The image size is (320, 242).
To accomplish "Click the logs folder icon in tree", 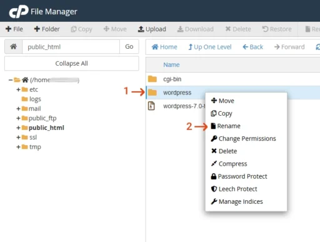I will pos(25,99).
